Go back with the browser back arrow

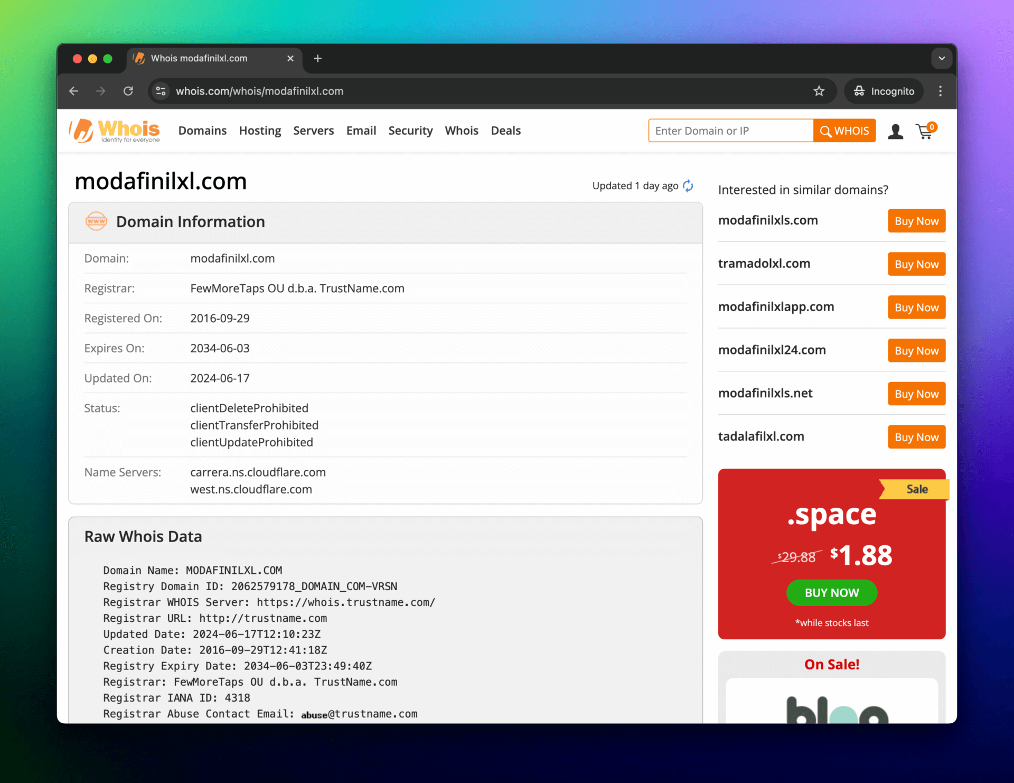pyautogui.click(x=74, y=91)
